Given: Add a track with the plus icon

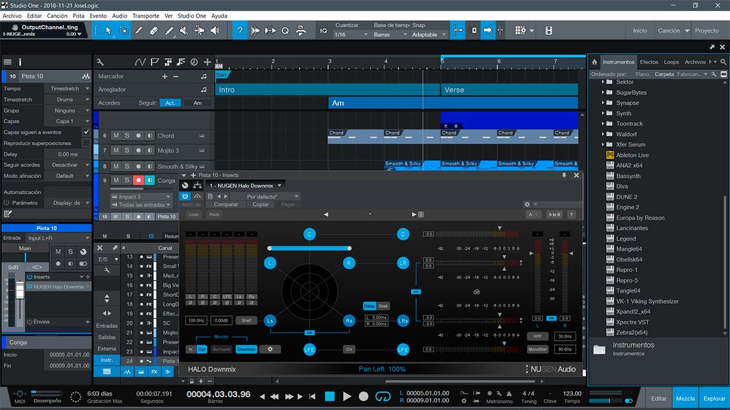Looking at the screenshot, I should [207, 62].
